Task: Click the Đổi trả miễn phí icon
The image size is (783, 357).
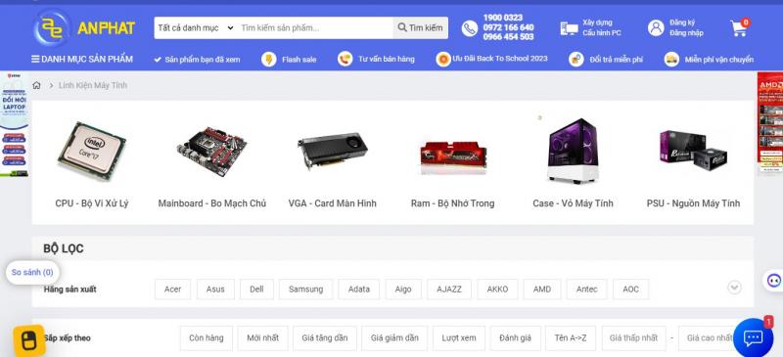Action: point(576,59)
